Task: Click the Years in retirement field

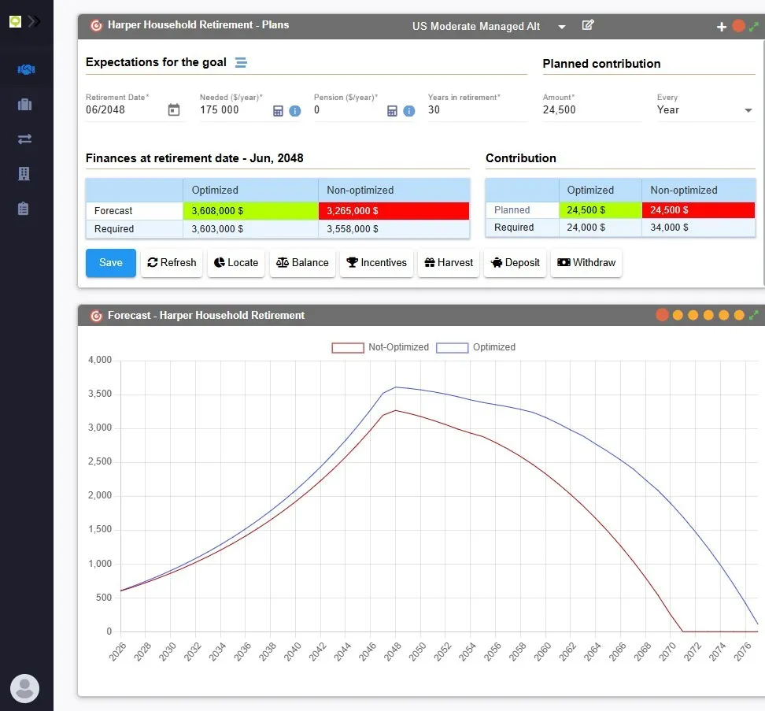Action: (x=476, y=110)
